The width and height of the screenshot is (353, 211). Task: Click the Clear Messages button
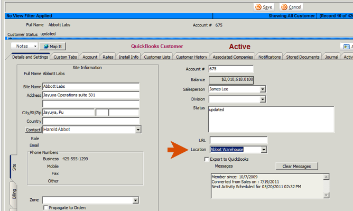click(x=296, y=166)
